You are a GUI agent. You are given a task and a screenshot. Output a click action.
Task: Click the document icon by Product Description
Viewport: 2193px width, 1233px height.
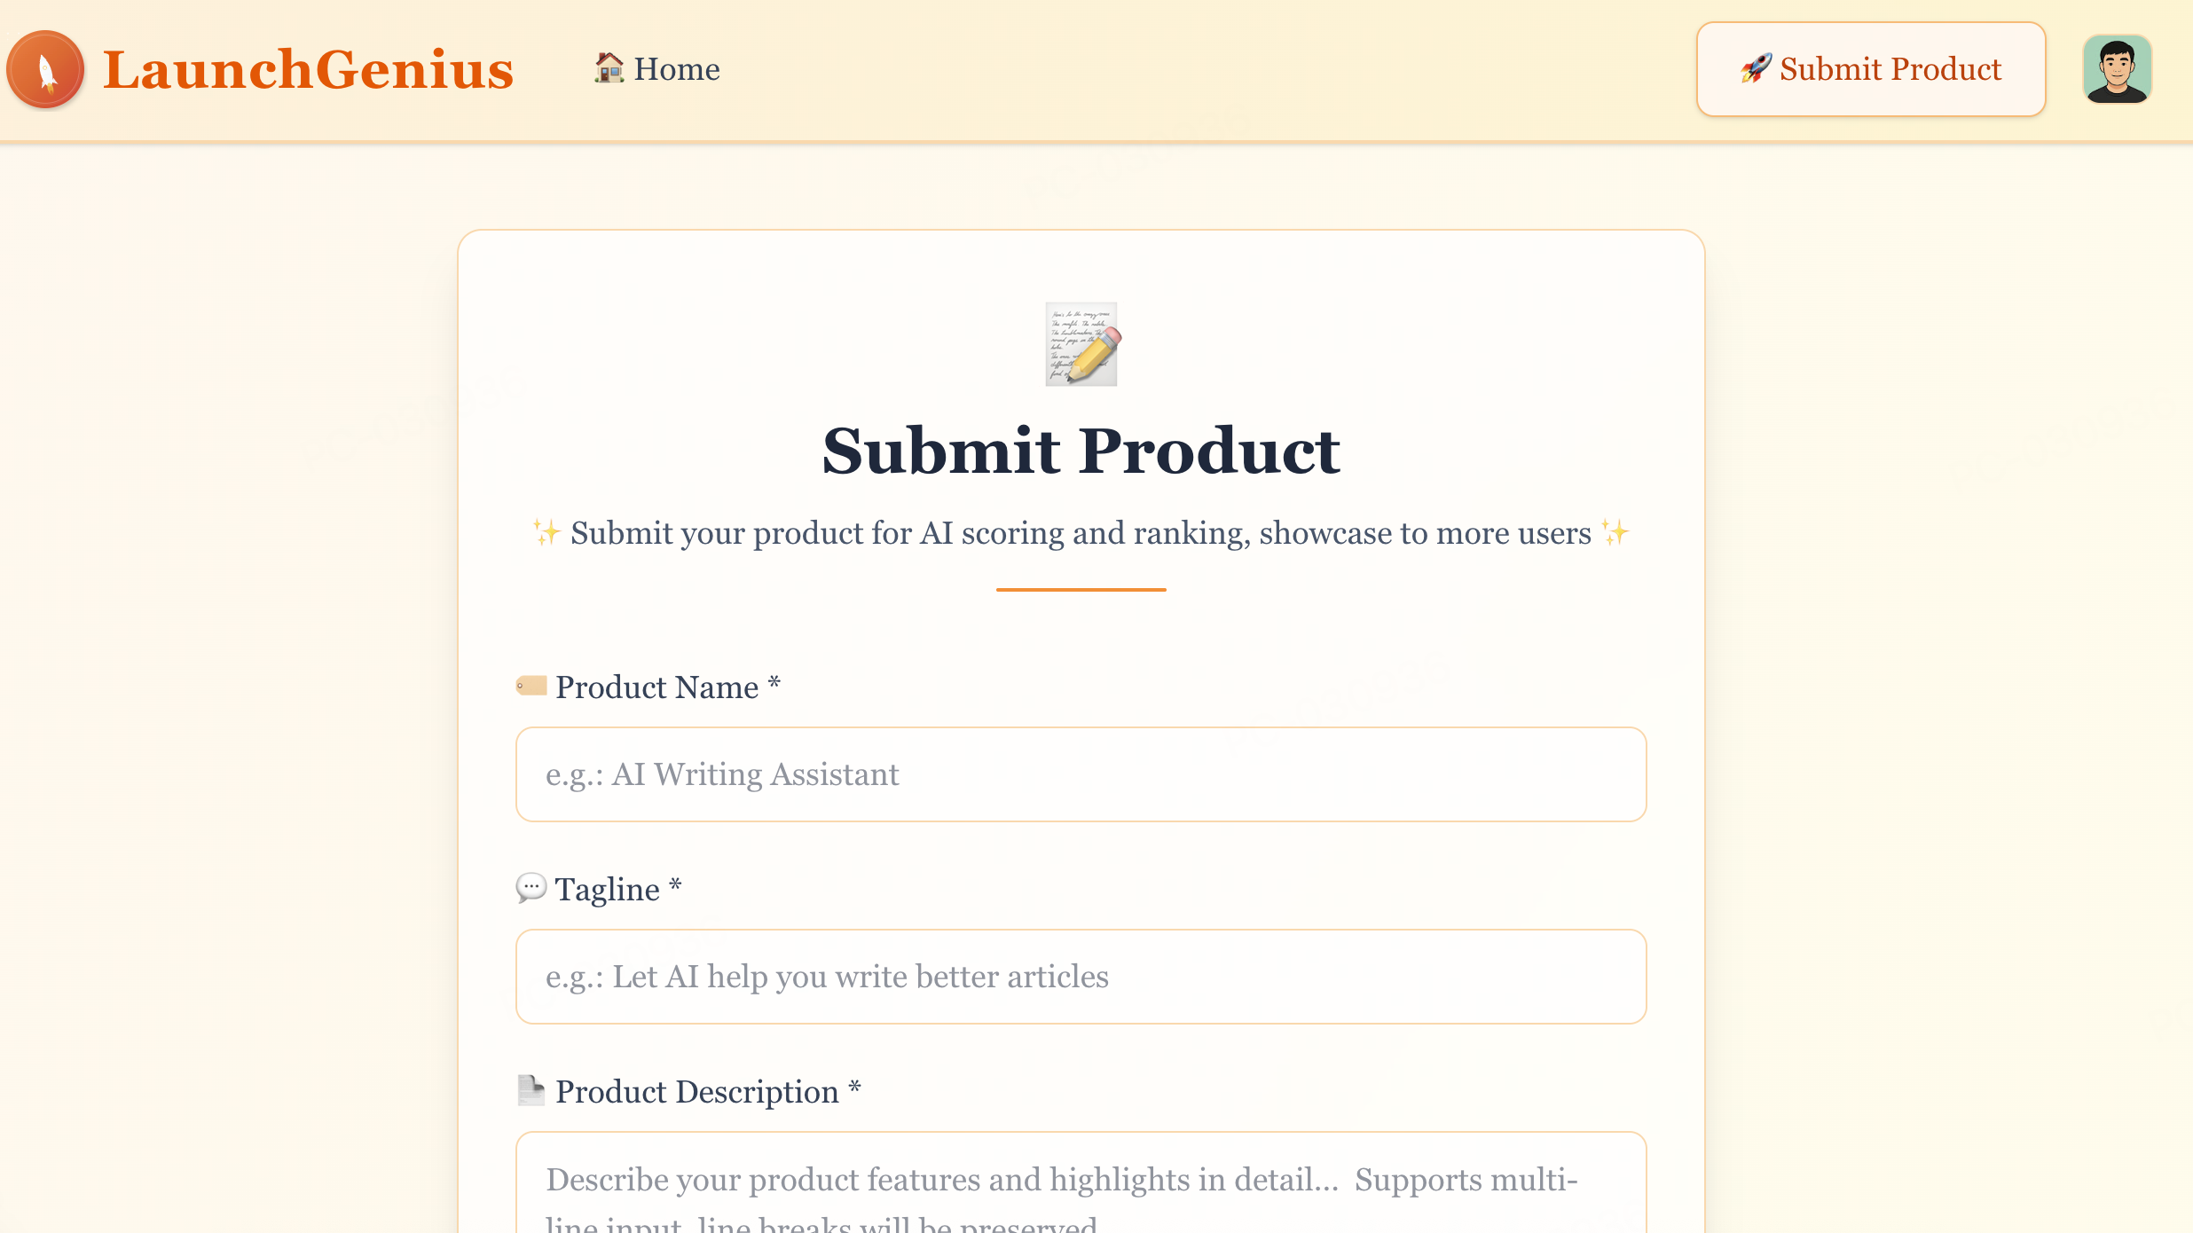pos(531,1090)
